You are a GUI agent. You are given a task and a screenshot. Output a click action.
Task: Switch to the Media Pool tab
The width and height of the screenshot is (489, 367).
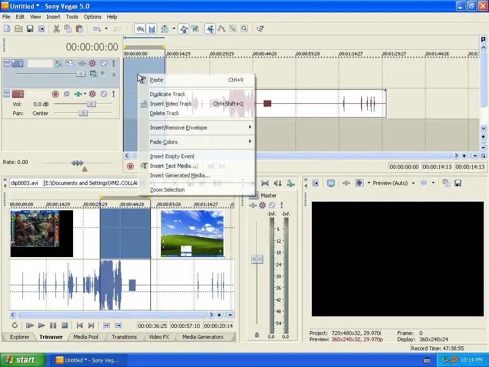[x=86, y=337]
